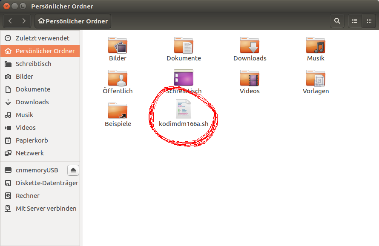Open the Dokumente folder icon
The width and height of the screenshot is (379, 246).
pyautogui.click(x=184, y=45)
